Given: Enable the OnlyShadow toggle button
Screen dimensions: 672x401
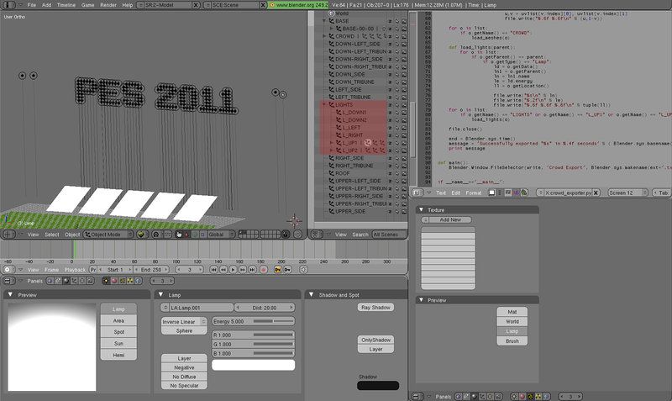Looking at the screenshot, I should click(375, 340).
